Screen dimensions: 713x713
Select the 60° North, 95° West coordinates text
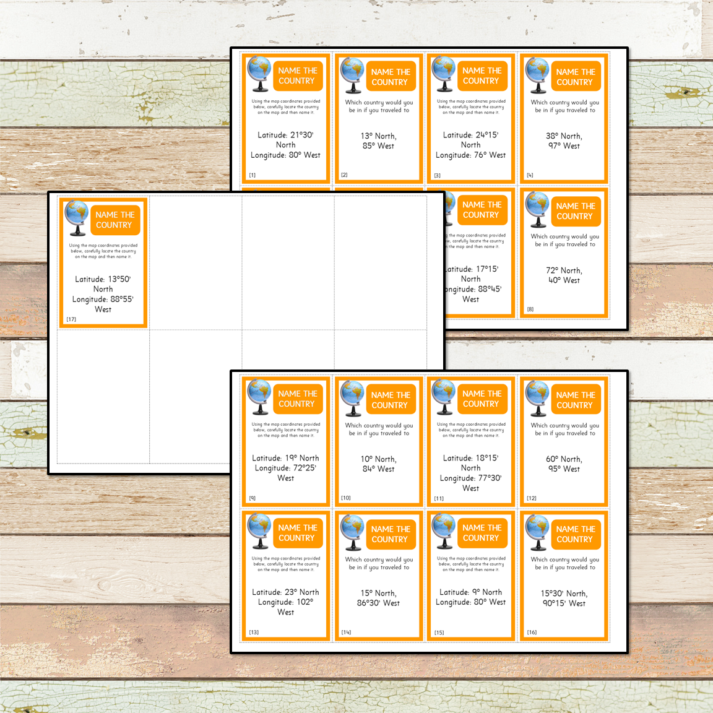tap(564, 464)
